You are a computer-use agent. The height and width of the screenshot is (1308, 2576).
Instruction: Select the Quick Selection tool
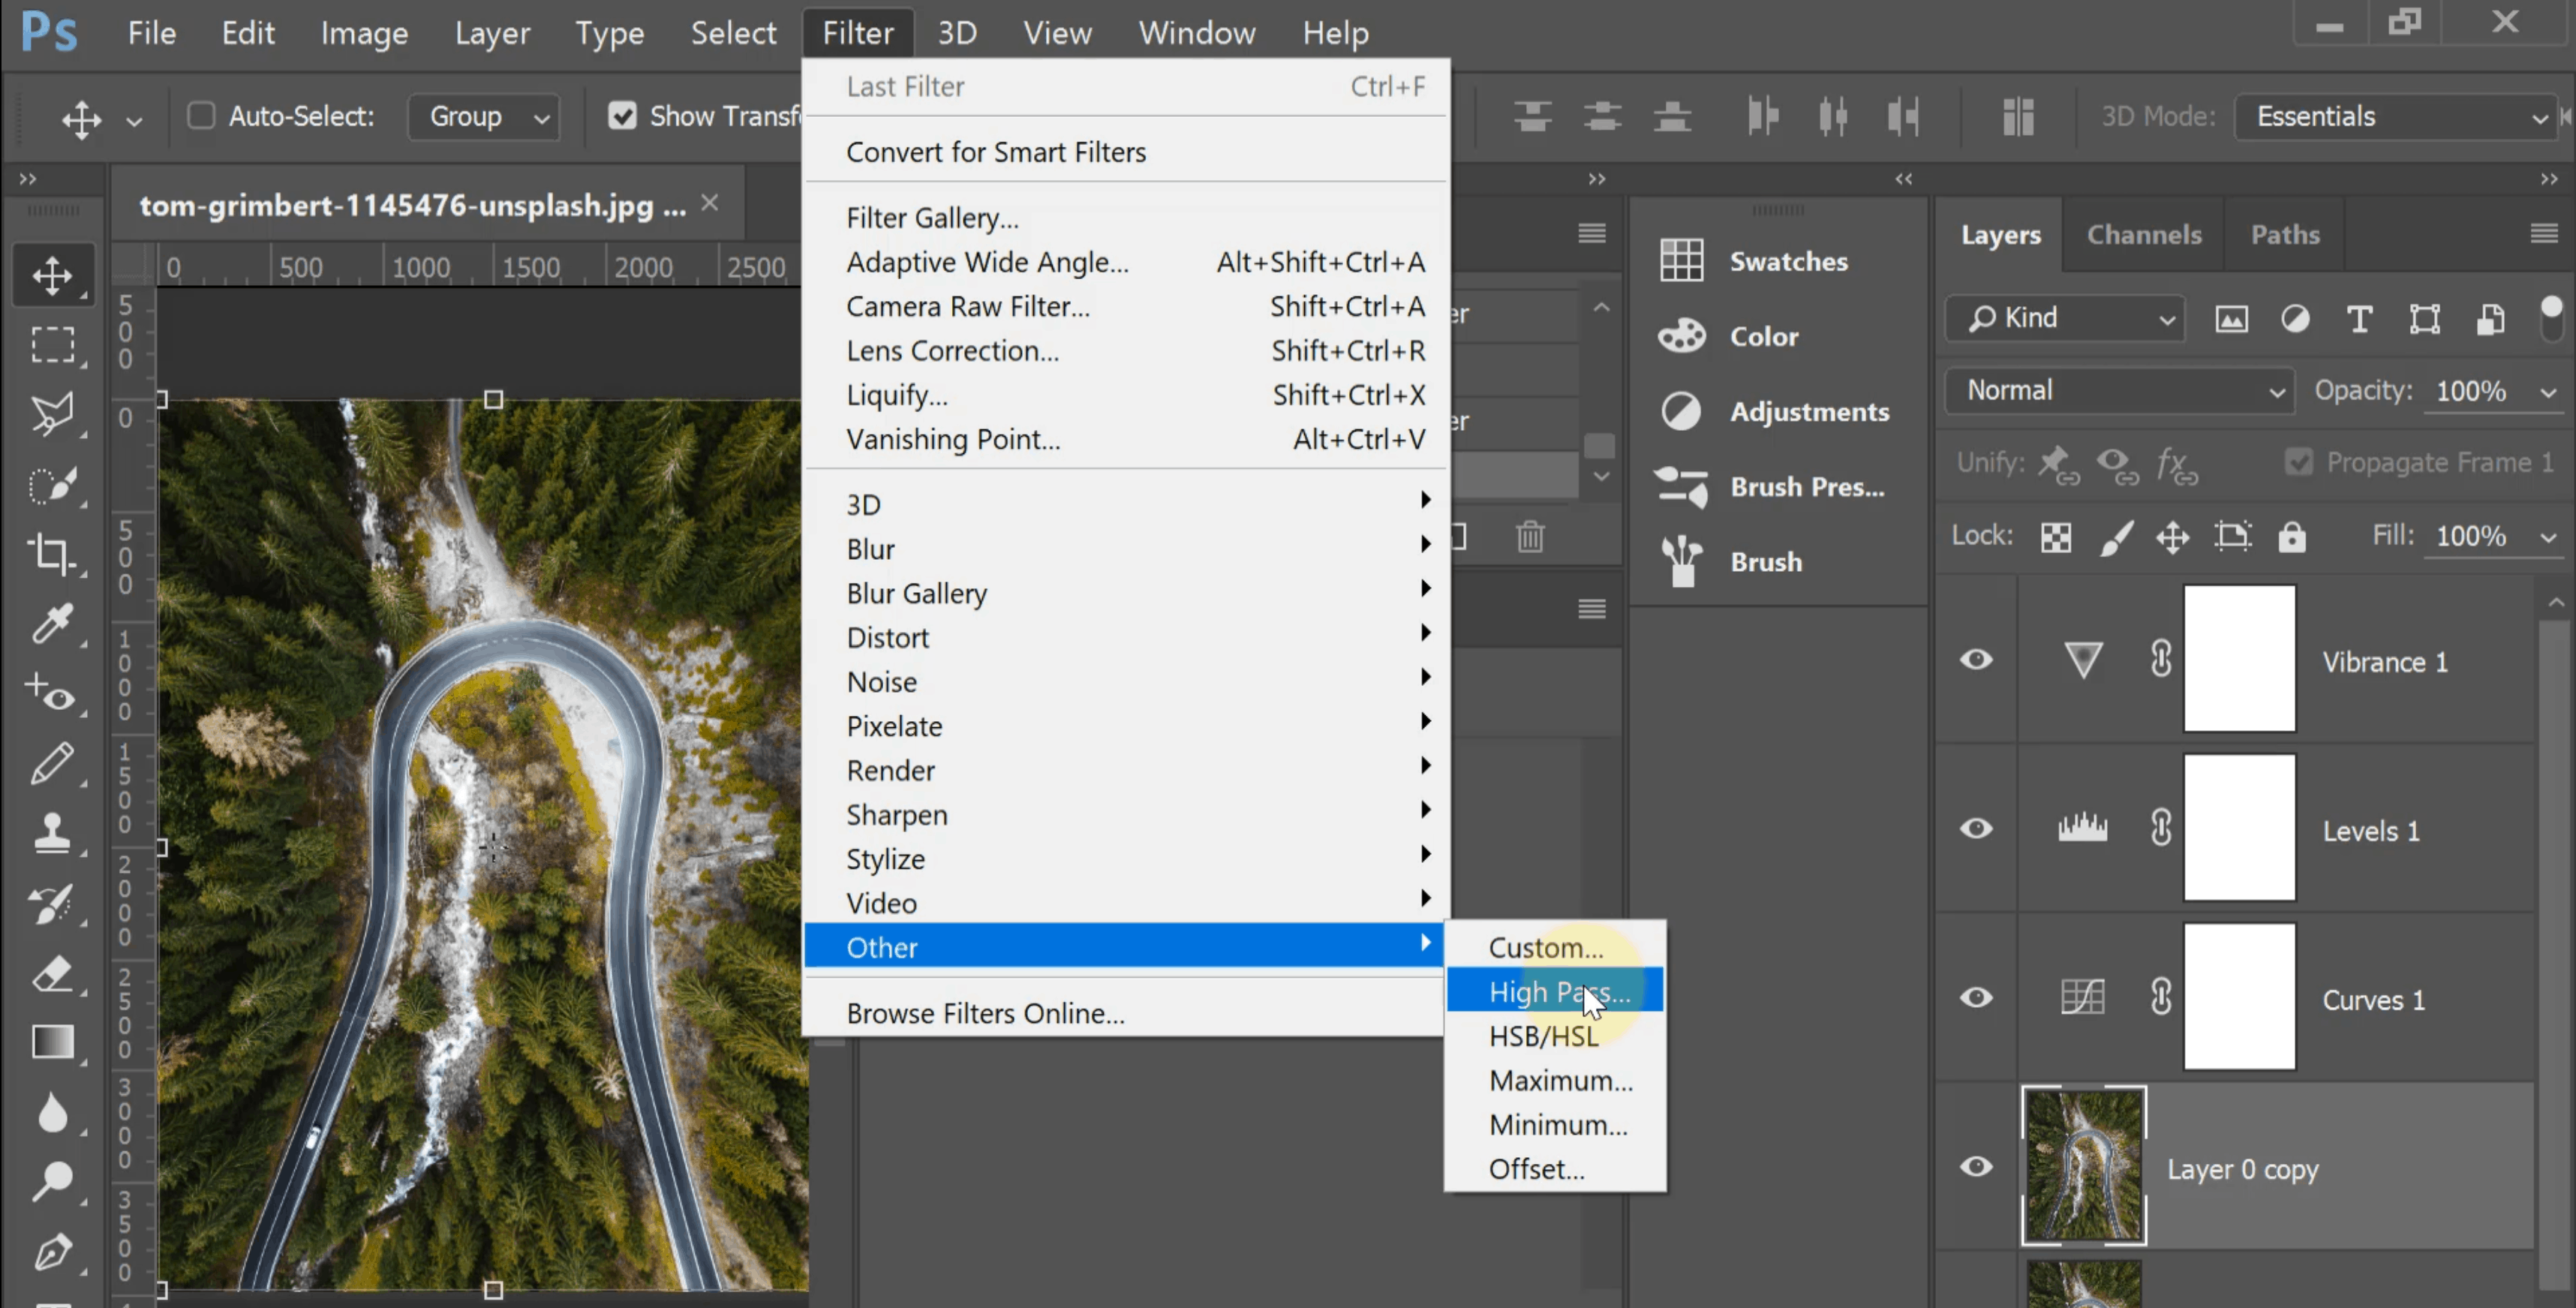pyautogui.click(x=52, y=485)
